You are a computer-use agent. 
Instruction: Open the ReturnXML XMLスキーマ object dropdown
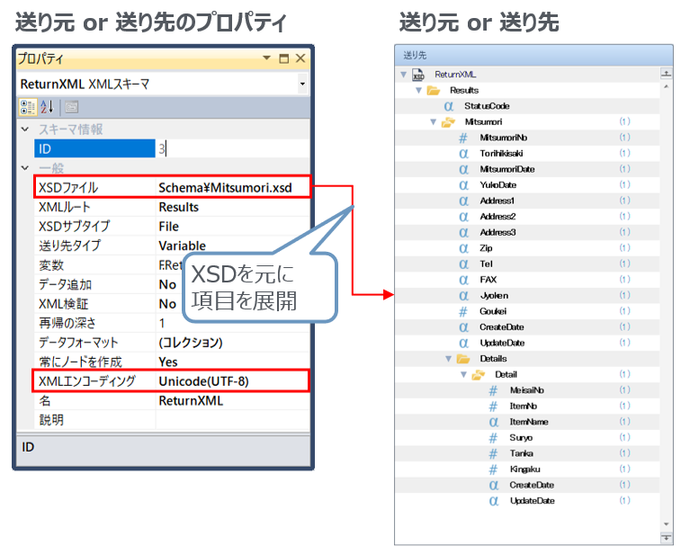pyautogui.click(x=301, y=84)
